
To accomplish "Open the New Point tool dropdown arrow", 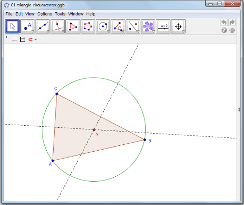I will pos(33,31).
